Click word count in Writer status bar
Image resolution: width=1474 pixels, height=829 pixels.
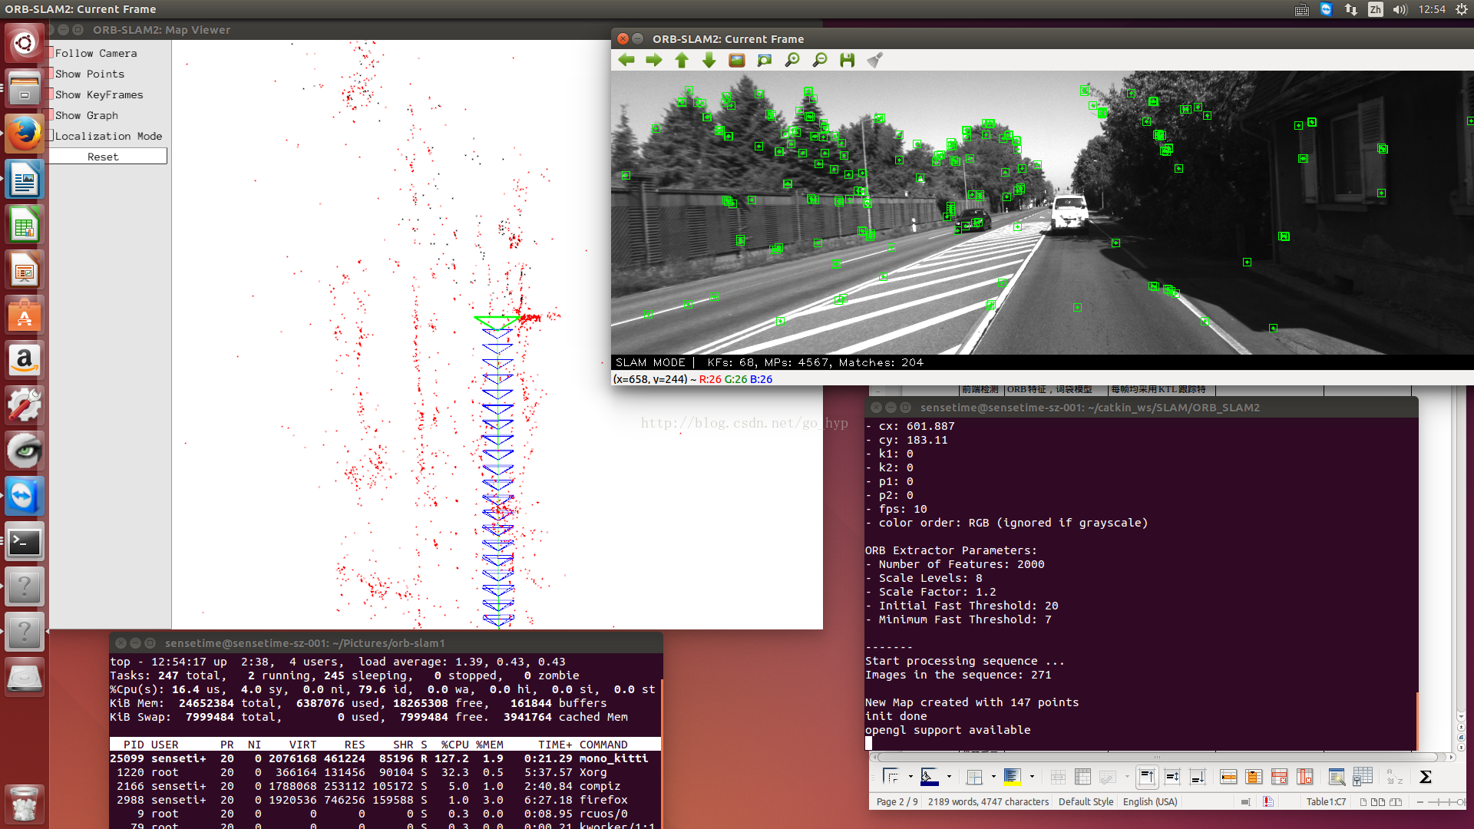click(x=988, y=801)
